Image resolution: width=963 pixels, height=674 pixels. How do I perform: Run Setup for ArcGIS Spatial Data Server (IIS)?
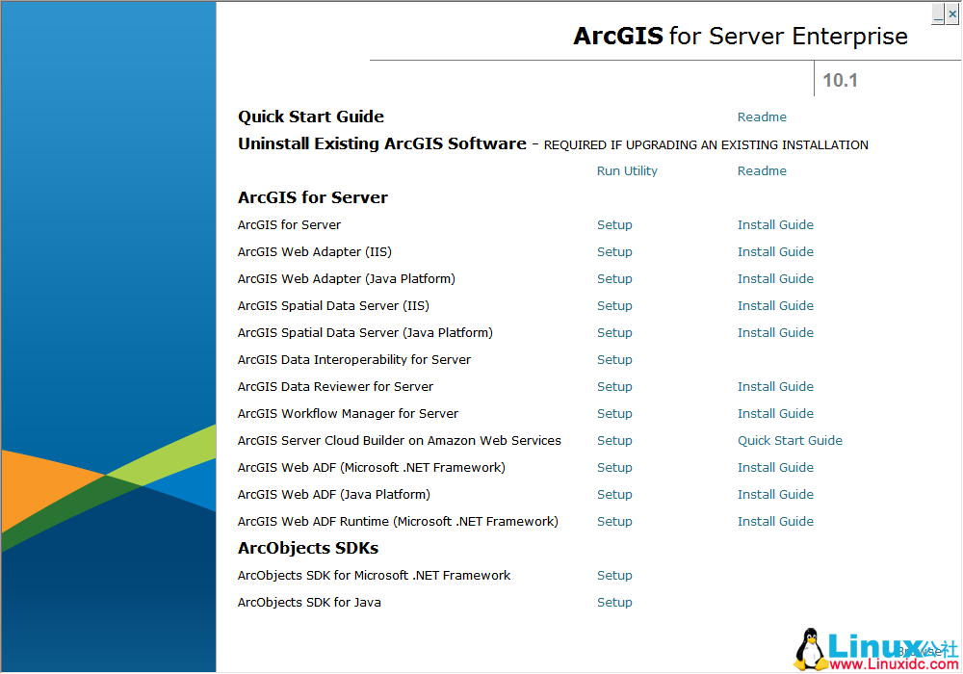coord(614,305)
